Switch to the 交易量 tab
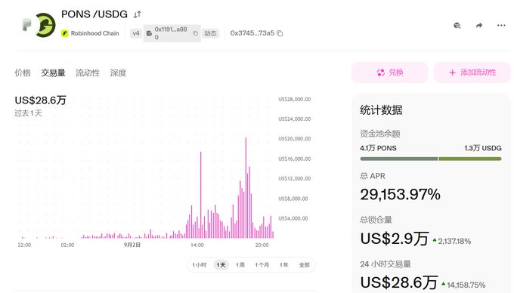The width and height of the screenshot is (514, 293). click(x=53, y=72)
